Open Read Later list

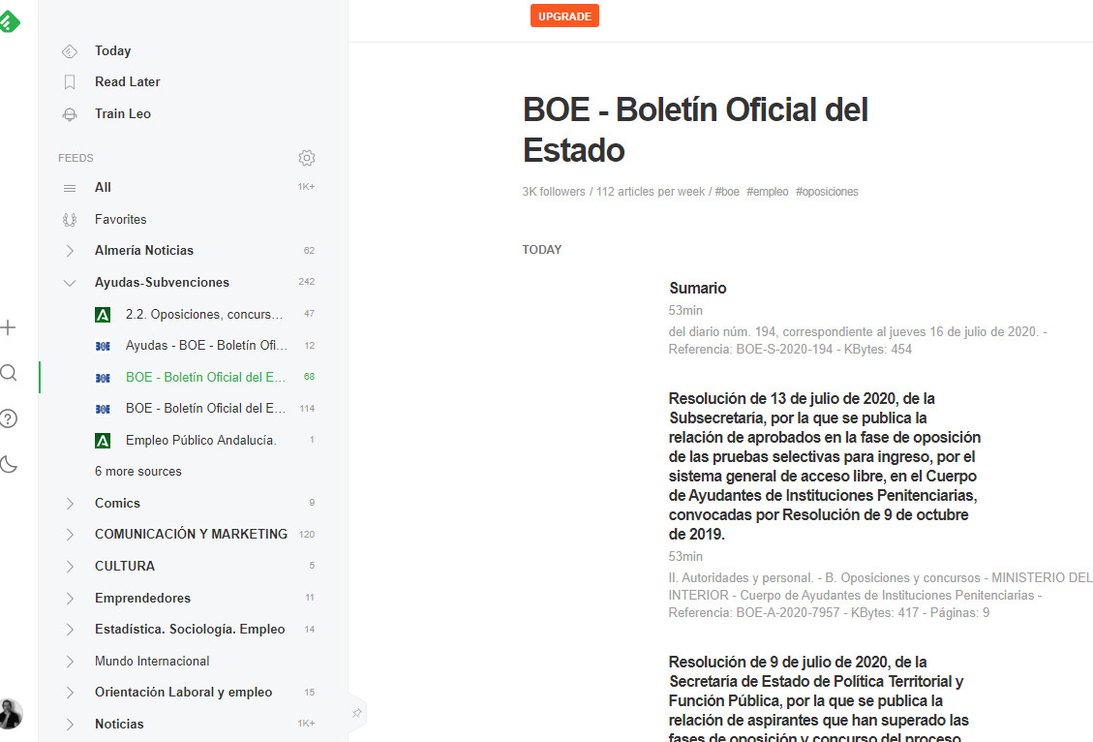[127, 81]
